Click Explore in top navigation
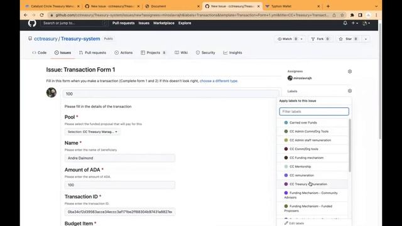The image size is (402, 226). (185, 23)
